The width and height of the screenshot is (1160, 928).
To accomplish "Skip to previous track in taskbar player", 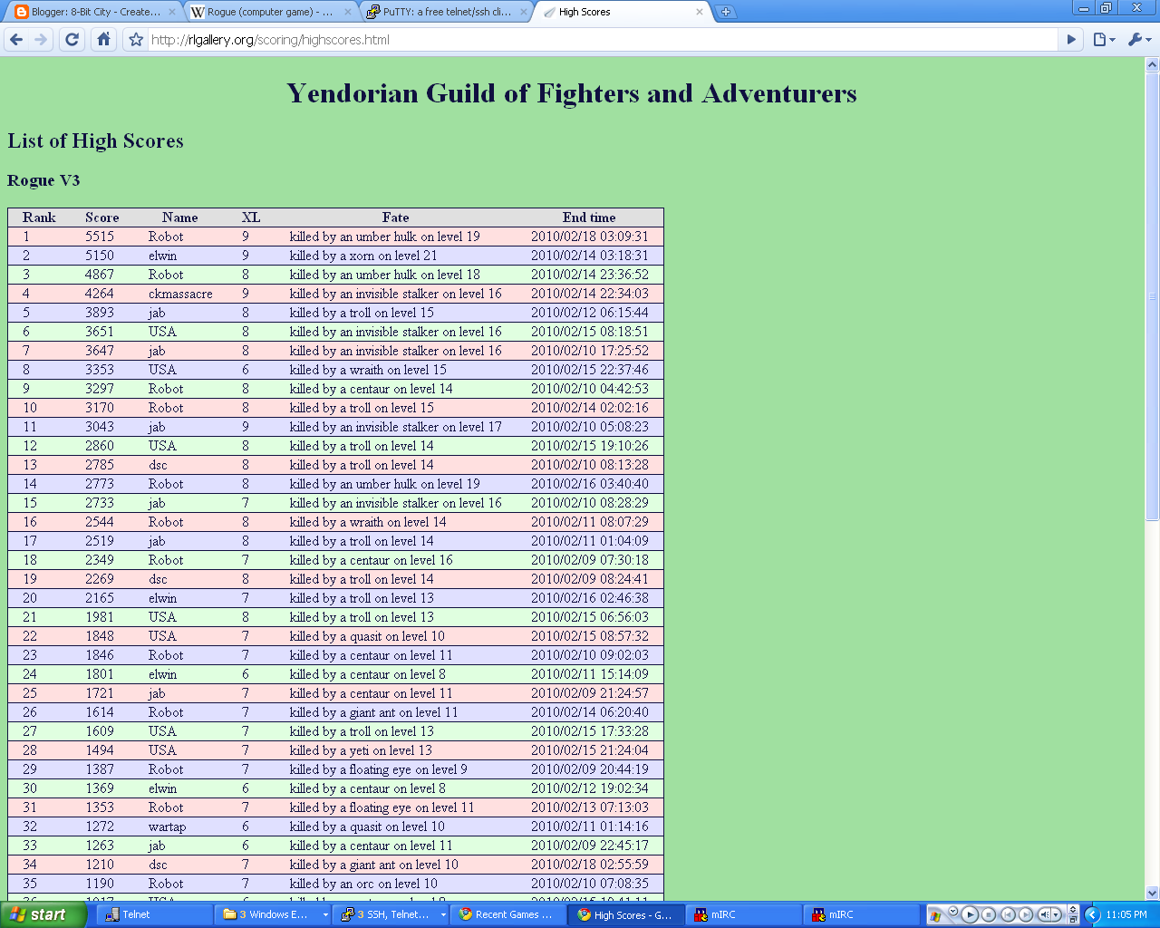I will tap(1008, 914).
